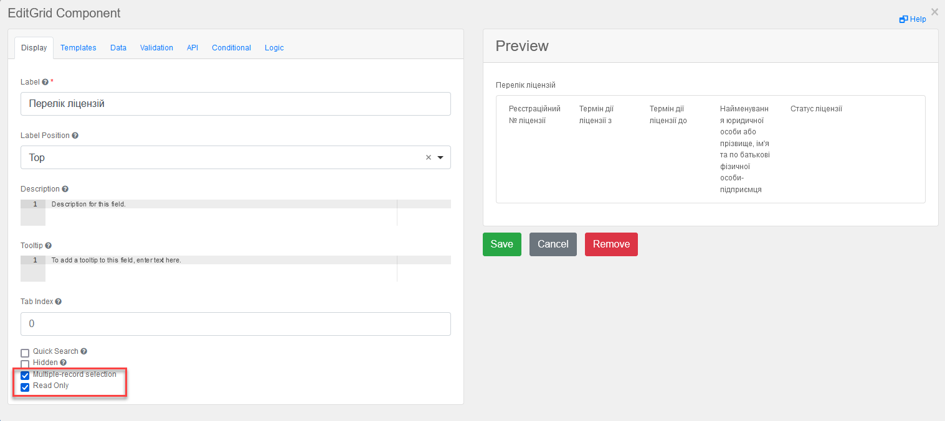Open the Logic tab
This screenshot has width=945, height=421.
274,48
